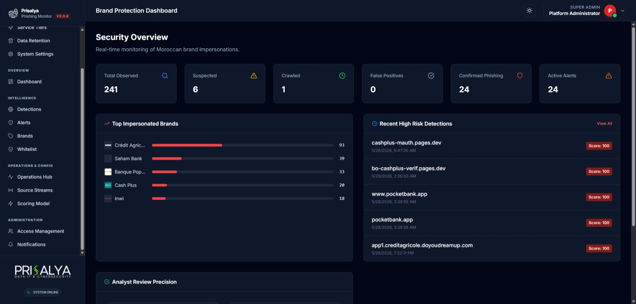Click the SYSTEM ONLINE status badge
This screenshot has height=304, width=636.
coord(43,292)
